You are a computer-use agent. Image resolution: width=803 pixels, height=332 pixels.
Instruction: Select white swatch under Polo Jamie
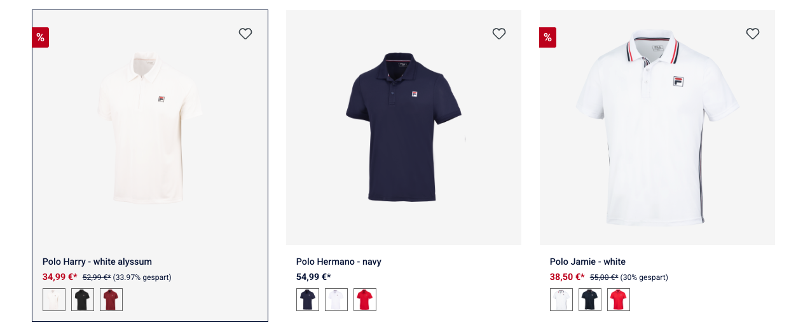[x=561, y=300]
